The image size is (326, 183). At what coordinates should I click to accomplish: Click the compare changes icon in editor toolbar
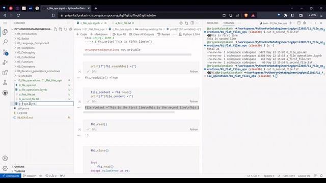[186, 23]
